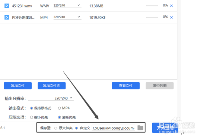
Task: Click the progress bar for 451231.wmv
Action: [152, 6]
